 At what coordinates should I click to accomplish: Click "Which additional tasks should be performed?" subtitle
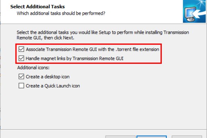coord(61,13)
